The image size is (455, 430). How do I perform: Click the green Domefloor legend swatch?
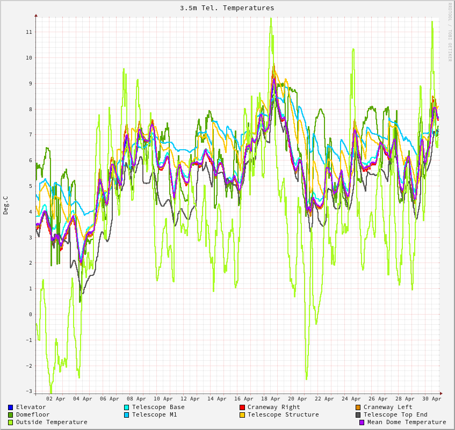[x=10, y=415]
